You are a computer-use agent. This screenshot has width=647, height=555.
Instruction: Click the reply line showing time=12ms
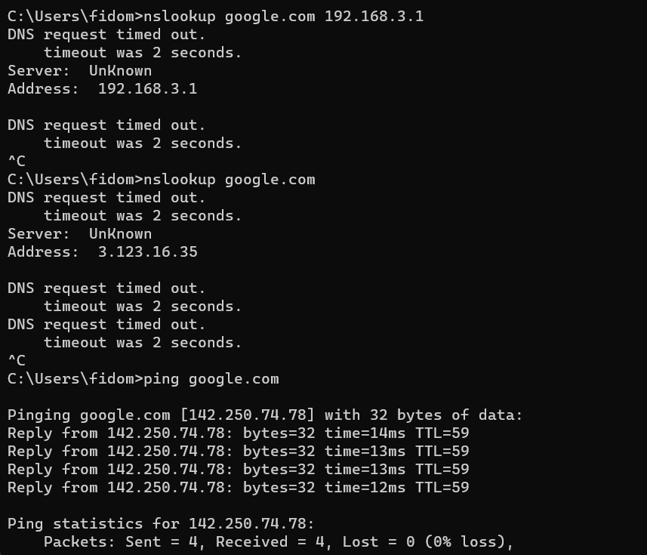[238, 487]
